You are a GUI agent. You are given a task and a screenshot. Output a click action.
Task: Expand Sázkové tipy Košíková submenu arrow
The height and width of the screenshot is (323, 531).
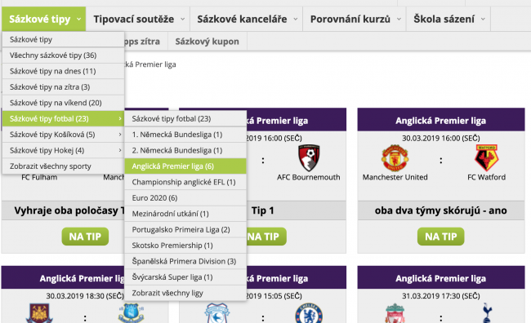(120, 135)
